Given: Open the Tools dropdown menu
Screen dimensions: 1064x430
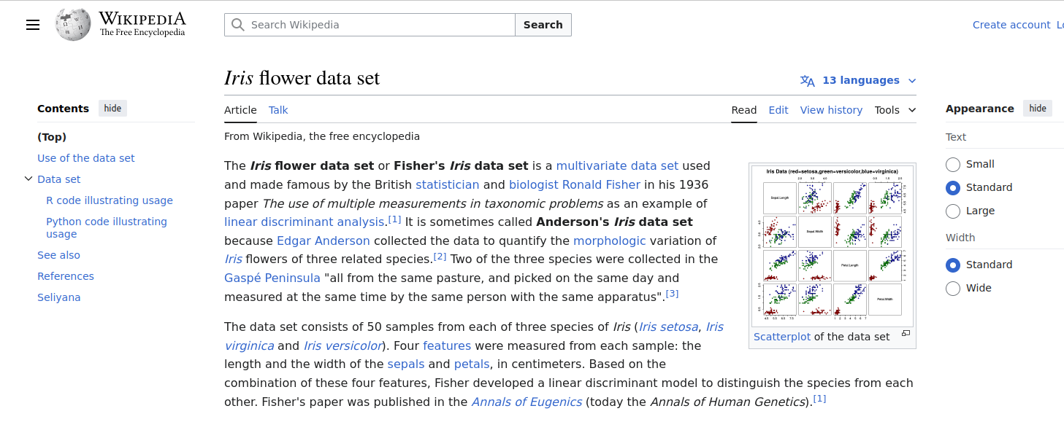Looking at the screenshot, I should 895,110.
